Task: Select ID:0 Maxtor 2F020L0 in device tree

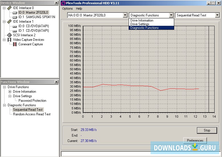Action: (33, 12)
